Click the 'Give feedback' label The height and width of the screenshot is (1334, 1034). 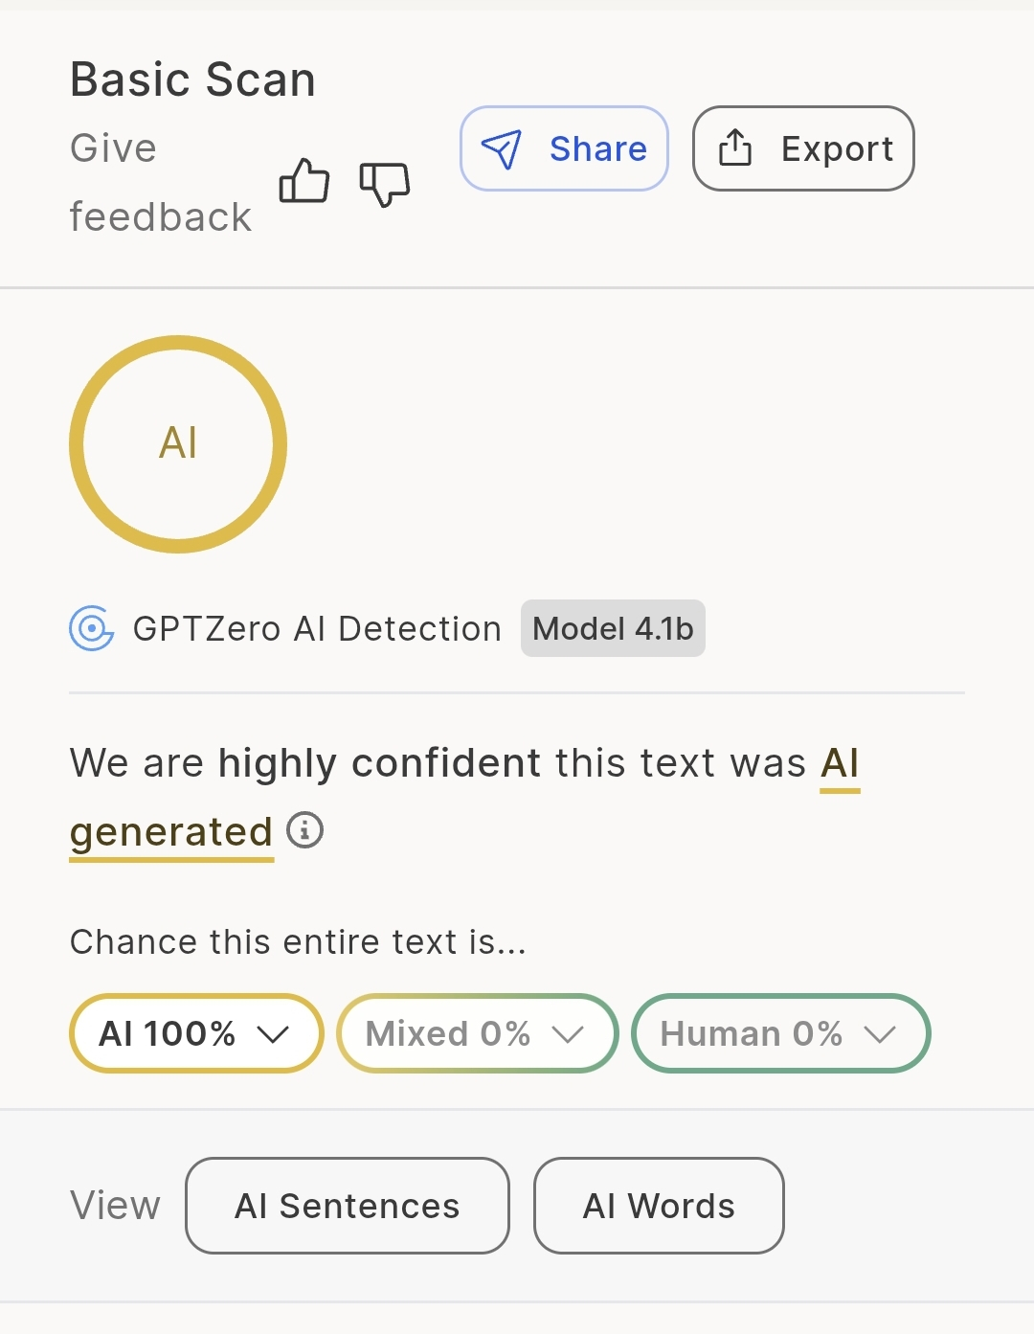(160, 182)
